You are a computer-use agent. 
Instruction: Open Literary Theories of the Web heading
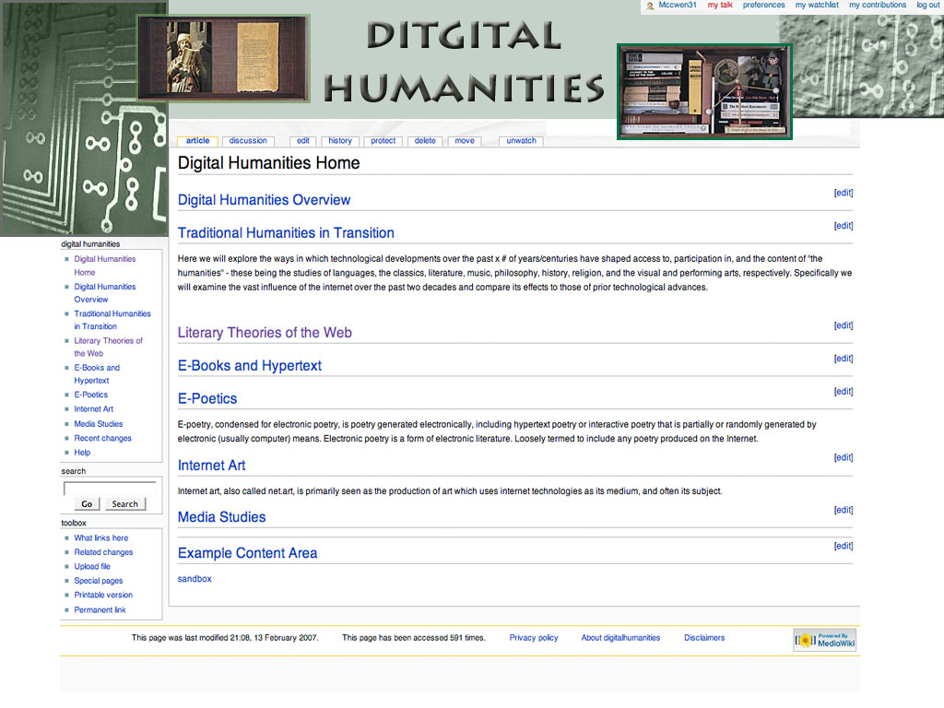coord(265,332)
